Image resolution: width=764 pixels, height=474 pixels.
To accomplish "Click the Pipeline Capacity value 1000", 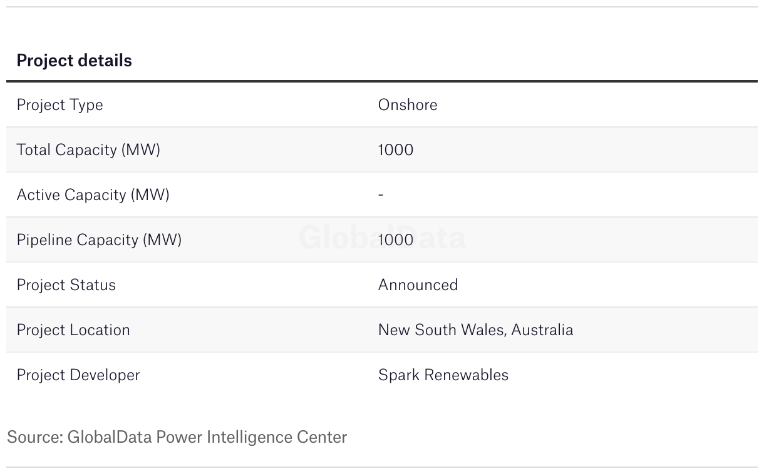I will (396, 240).
